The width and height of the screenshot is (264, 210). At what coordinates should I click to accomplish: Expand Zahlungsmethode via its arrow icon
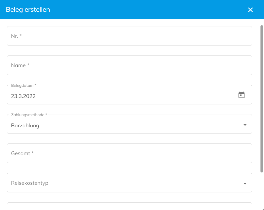tap(245, 125)
